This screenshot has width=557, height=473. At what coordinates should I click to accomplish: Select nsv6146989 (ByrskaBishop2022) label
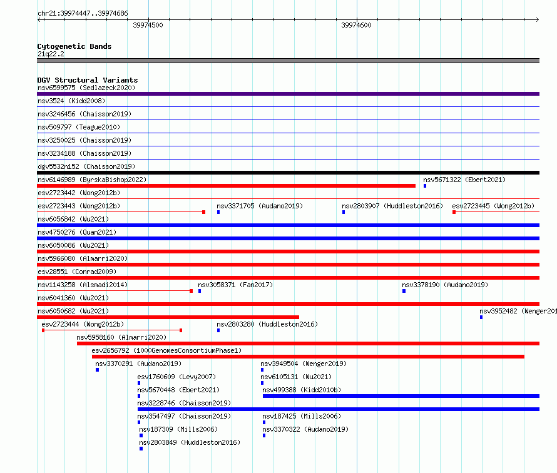[92, 180]
